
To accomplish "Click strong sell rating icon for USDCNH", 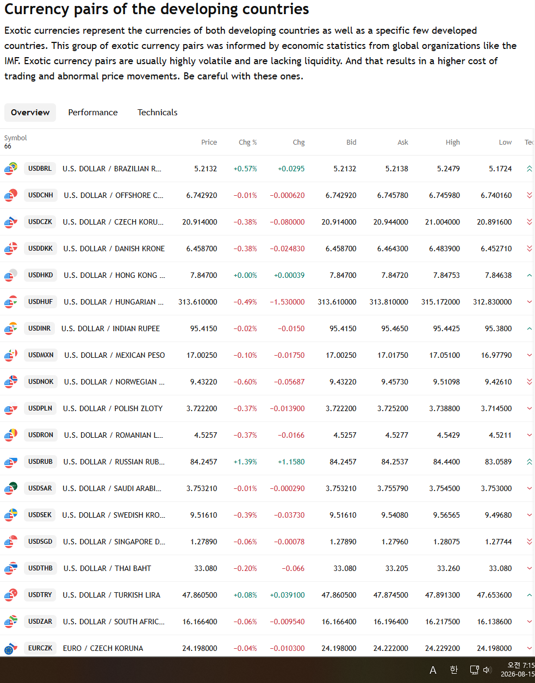I will tap(529, 195).
